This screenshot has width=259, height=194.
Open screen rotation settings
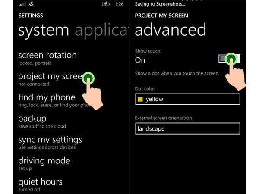(x=47, y=58)
